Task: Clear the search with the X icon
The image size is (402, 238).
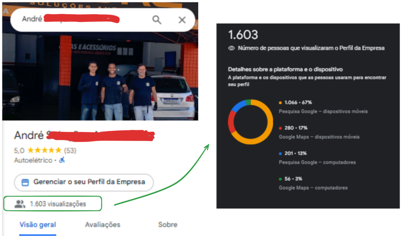Action: point(182,20)
